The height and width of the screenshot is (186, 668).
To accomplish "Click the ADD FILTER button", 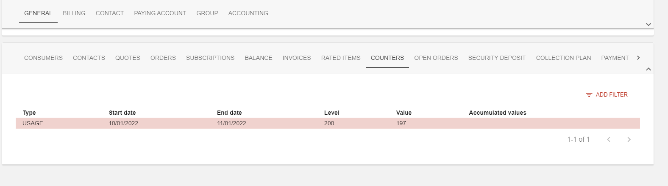I will pos(611,95).
